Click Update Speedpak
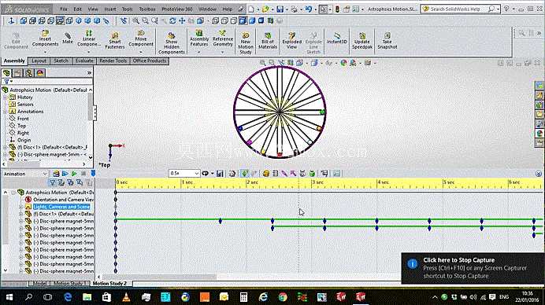 click(x=362, y=41)
